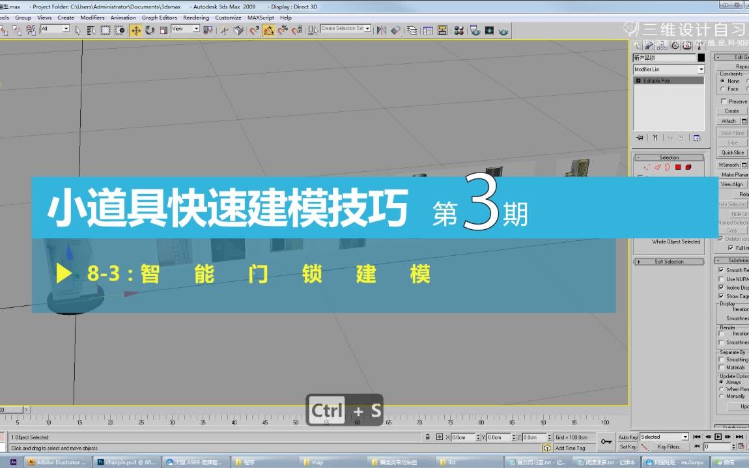Open the Rendering menu
Image resolution: width=749 pixels, height=468 pixels.
click(x=195, y=18)
